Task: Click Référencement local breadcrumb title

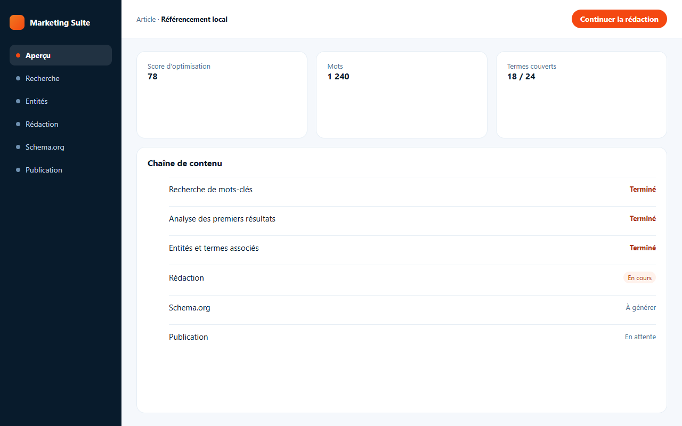Action: (194, 19)
